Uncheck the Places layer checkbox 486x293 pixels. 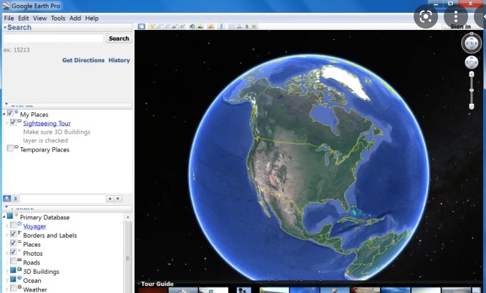pos(13,243)
